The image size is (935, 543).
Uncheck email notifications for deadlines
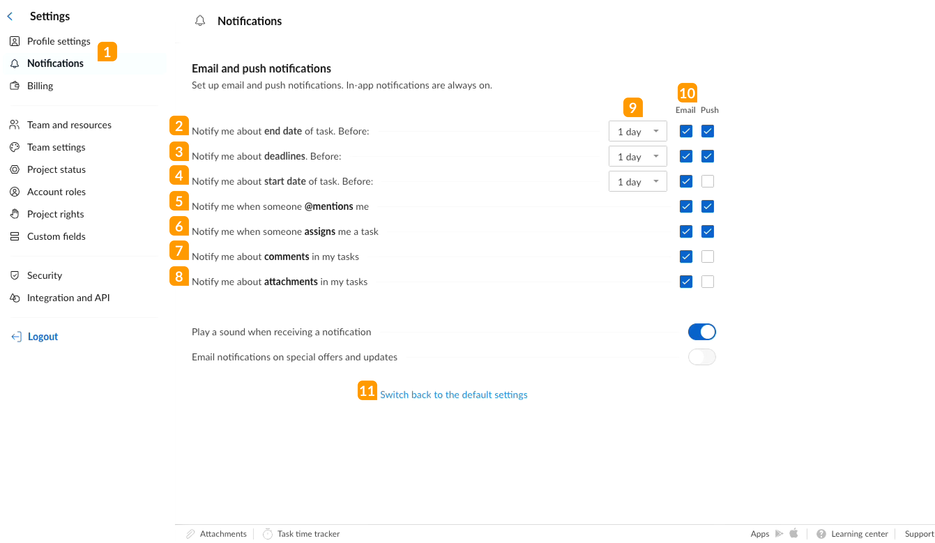685,156
